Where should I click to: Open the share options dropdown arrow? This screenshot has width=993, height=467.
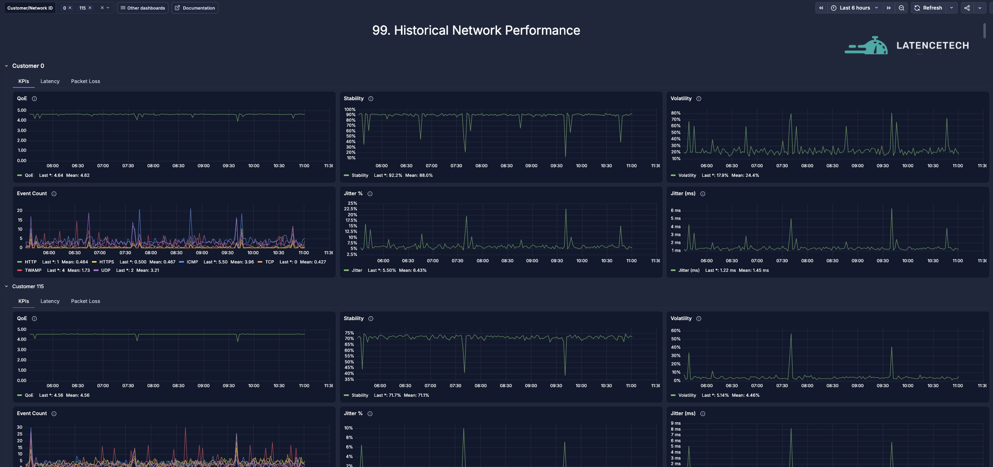(x=980, y=8)
